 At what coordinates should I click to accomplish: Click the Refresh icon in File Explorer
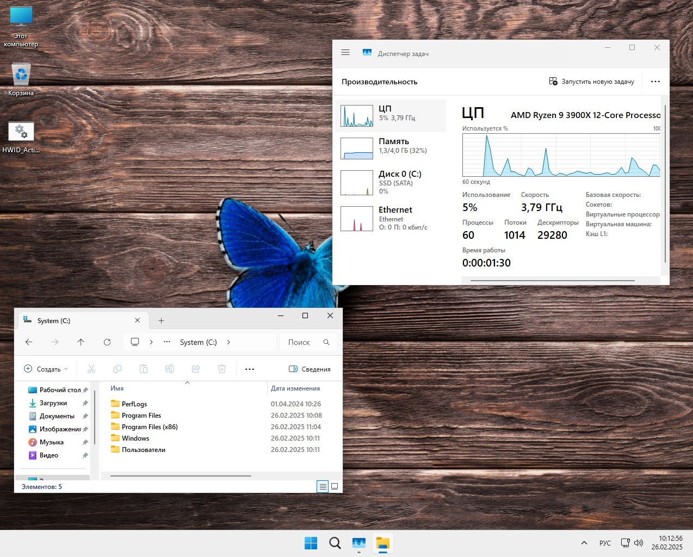(x=107, y=342)
